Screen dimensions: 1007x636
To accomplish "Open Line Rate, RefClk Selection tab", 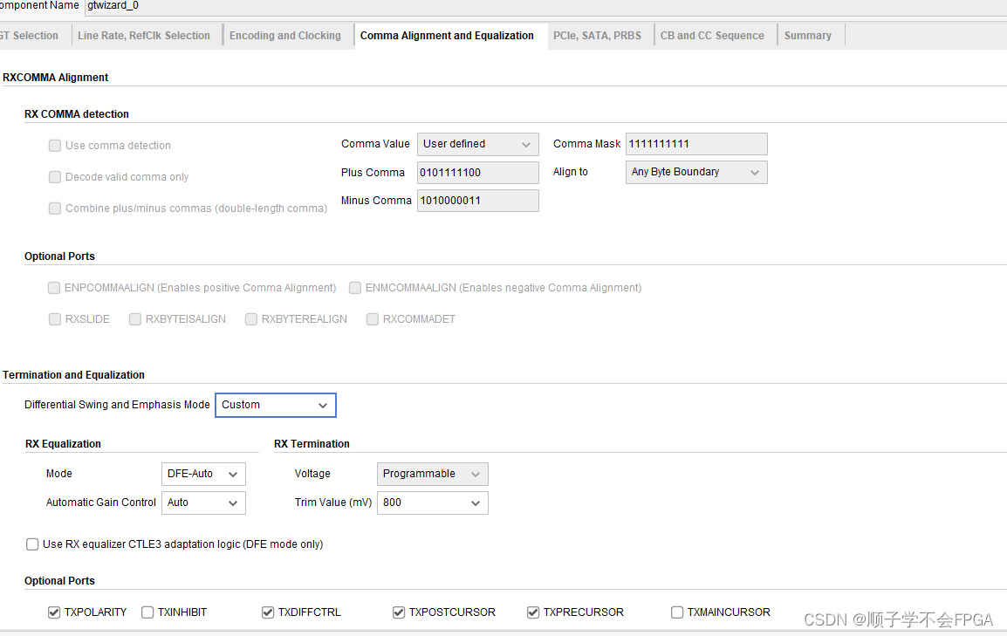I will [x=144, y=35].
